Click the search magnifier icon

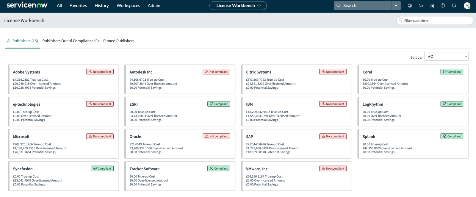[x=338, y=6]
